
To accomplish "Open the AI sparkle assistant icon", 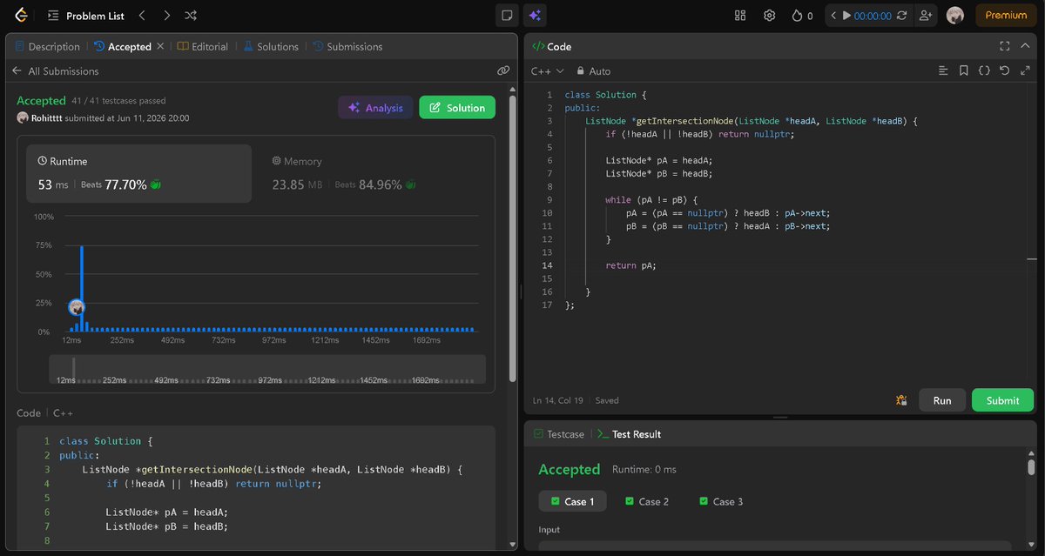I will [x=535, y=15].
